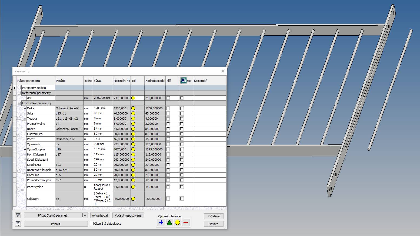Select the yellow circle default tolerance
Image resolution: width=420 pixels, height=236 pixels.
[177, 222]
